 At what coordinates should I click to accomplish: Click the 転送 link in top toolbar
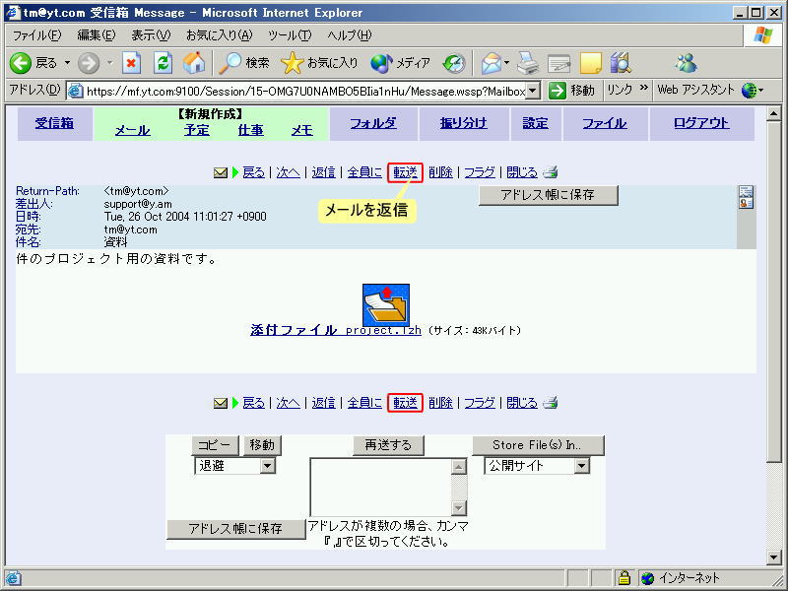406,172
